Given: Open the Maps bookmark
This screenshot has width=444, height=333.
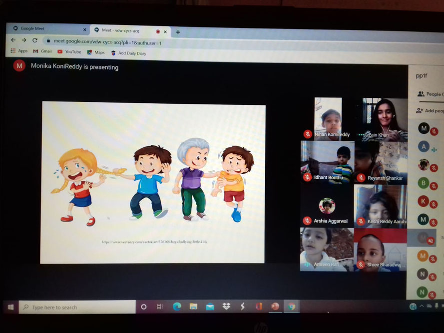Looking at the screenshot, I should (96, 52).
